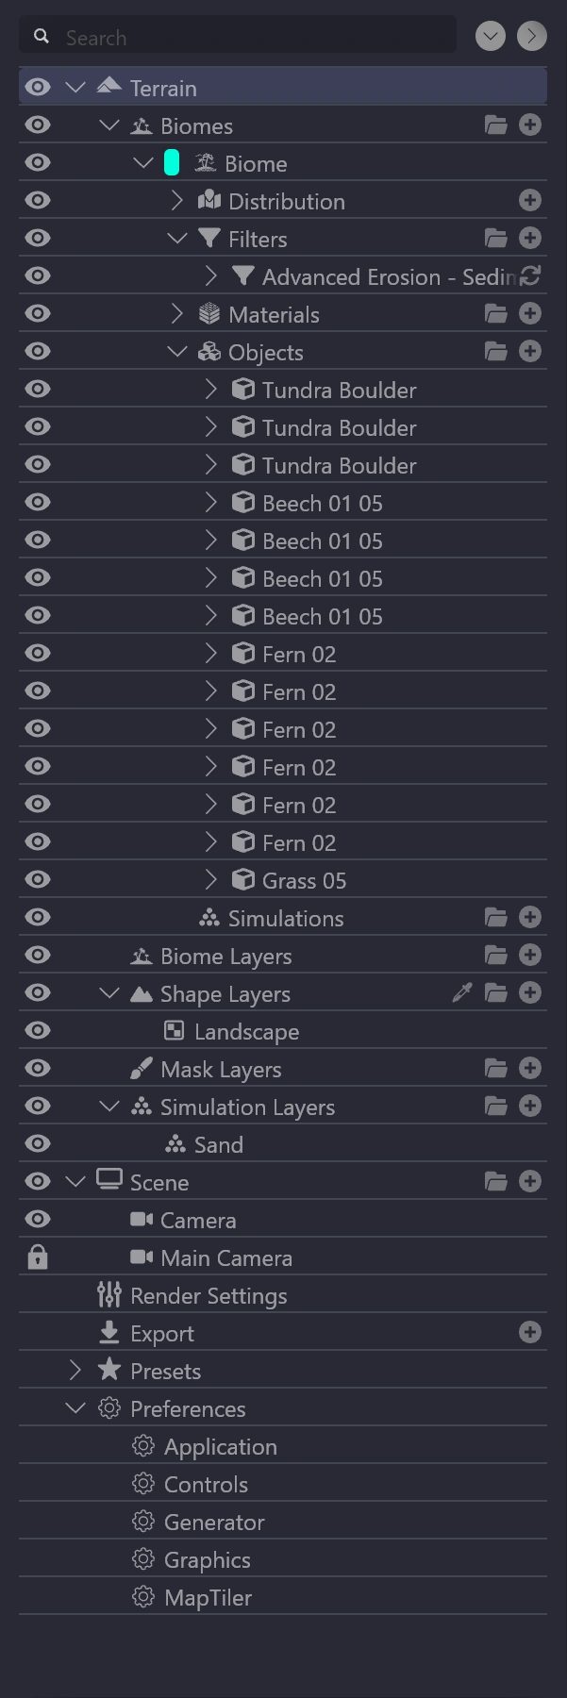The image size is (567, 1698).
Task: Open Render Settings
Action: (x=208, y=1295)
